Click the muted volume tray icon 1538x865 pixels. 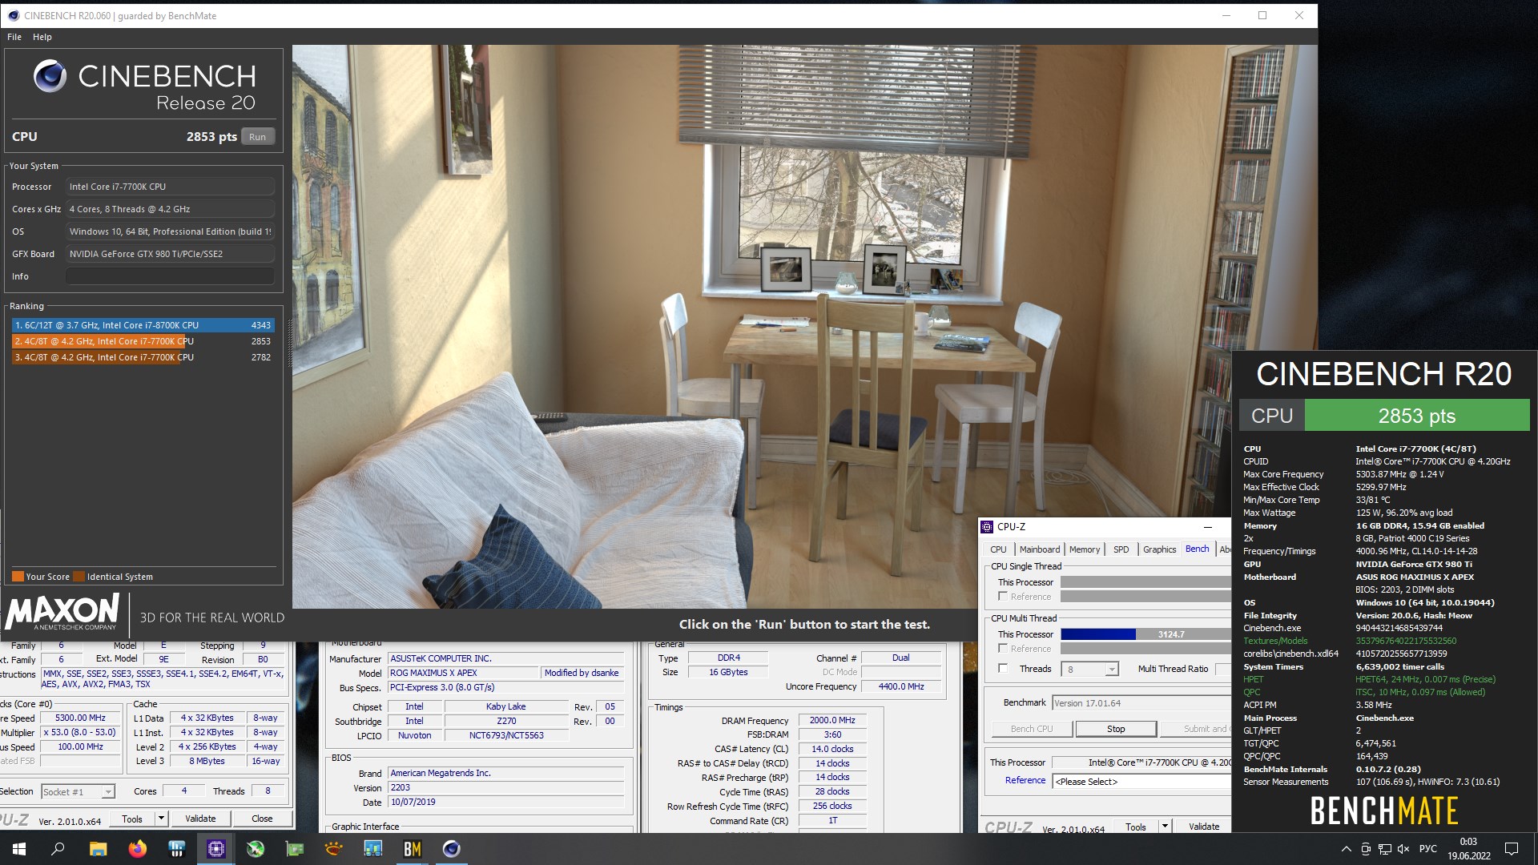tap(1403, 849)
